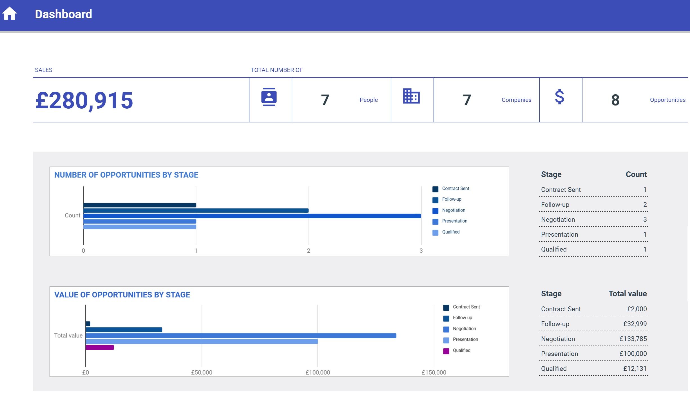This screenshot has width=690, height=399.
Task: Toggle visibility of Contract Sent bar segment
Action: 451,188
